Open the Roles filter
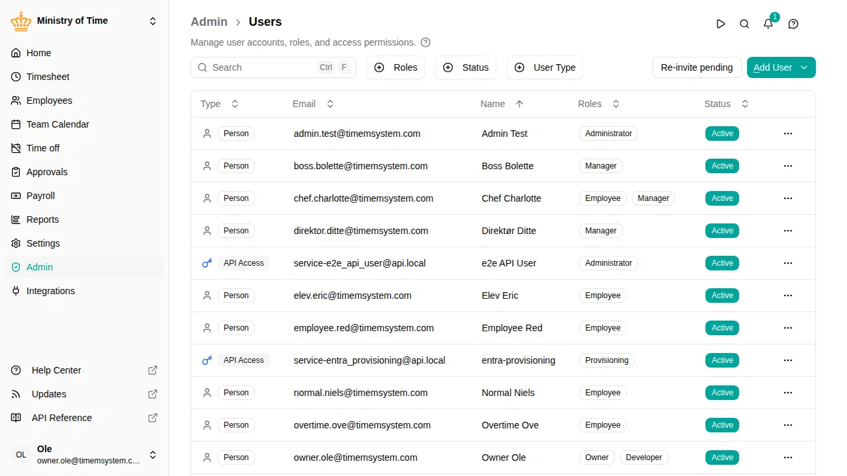 396,67
